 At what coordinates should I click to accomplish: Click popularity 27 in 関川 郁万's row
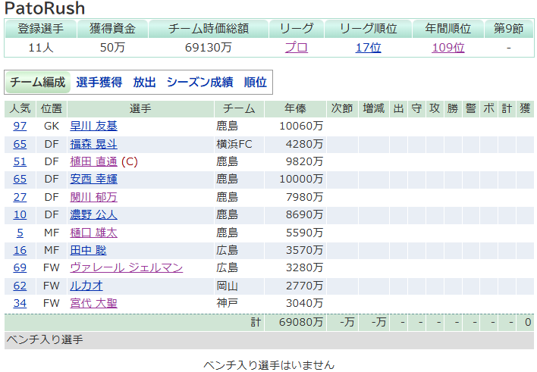20,197
